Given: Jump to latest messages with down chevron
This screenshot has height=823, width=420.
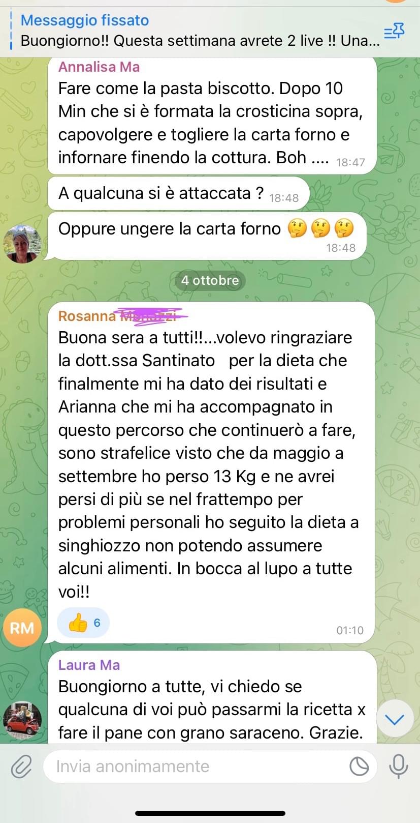Looking at the screenshot, I should (x=395, y=719).
